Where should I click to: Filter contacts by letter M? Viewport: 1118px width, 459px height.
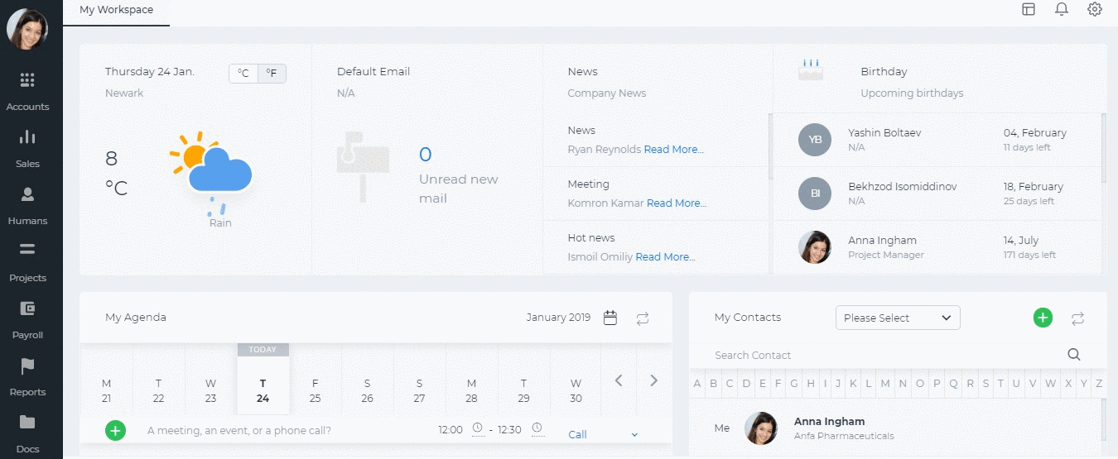(x=885, y=383)
